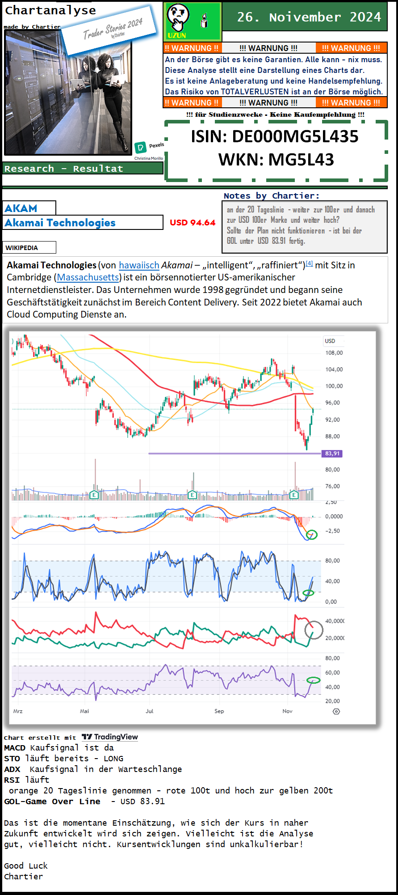398x895 pixels.
Task: Click the earnings E marker near Mai
Action: (94, 495)
